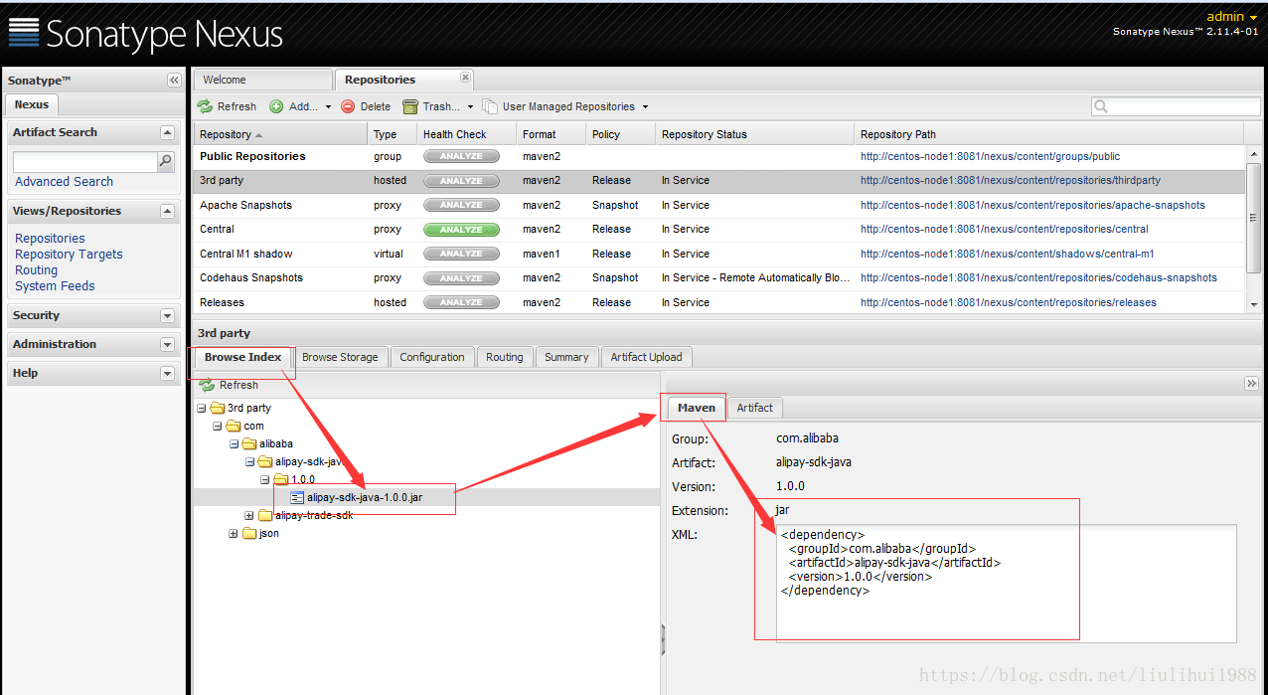Sort by Repository column header

pos(280,134)
